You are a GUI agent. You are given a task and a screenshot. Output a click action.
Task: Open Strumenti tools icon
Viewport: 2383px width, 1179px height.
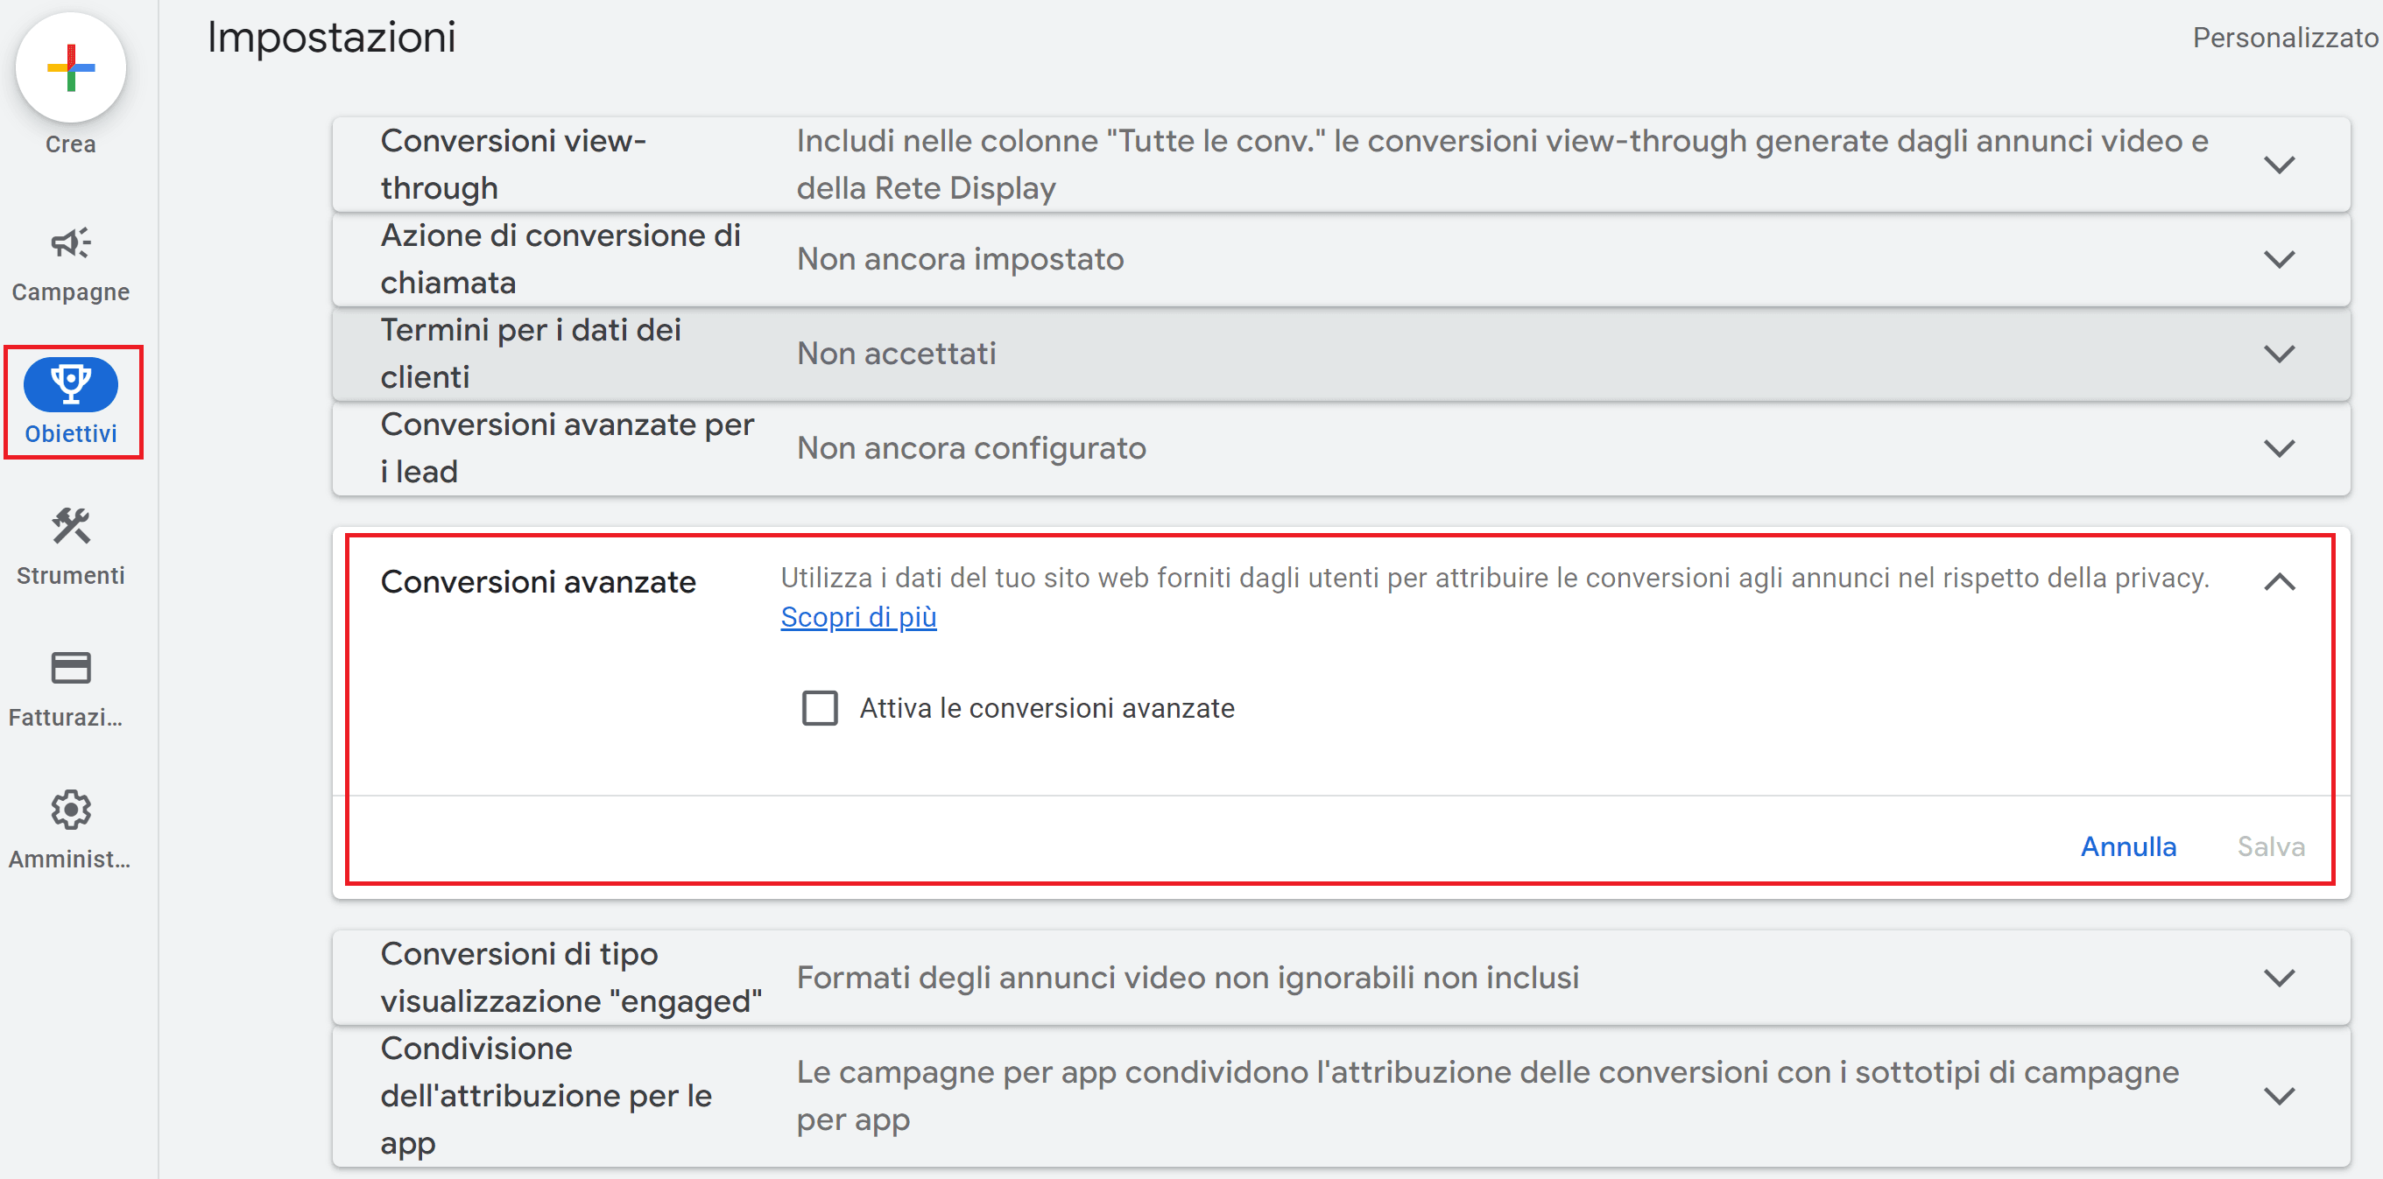[x=70, y=526]
